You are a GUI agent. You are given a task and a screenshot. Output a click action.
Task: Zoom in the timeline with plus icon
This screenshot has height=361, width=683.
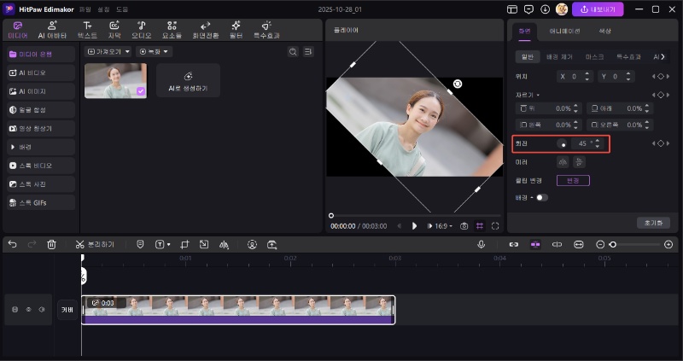tap(668, 245)
